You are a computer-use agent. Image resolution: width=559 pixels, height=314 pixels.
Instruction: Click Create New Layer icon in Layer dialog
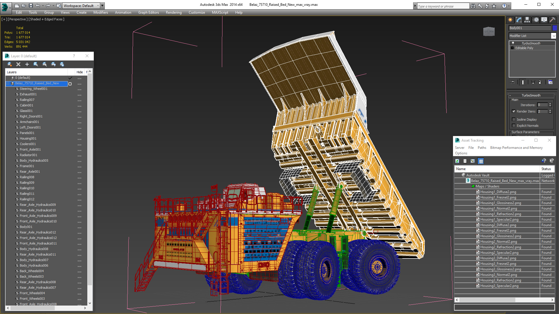[x=10, y=64]
